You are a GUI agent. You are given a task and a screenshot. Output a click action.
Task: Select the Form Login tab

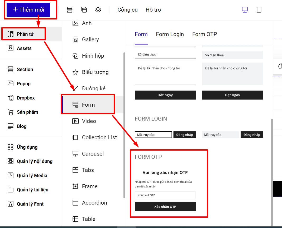(x=170, y=34)
